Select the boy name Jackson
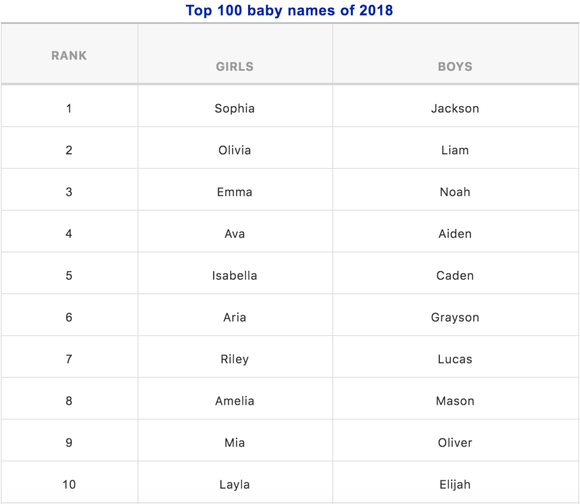Viewport: 580px width, 504px height. [x=455, y=108]
